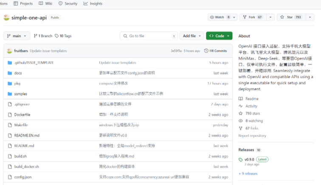This screenshot has width=321, height=185.
Task: Jump to the Readme link in About
Action: click(x=248, y=99)
